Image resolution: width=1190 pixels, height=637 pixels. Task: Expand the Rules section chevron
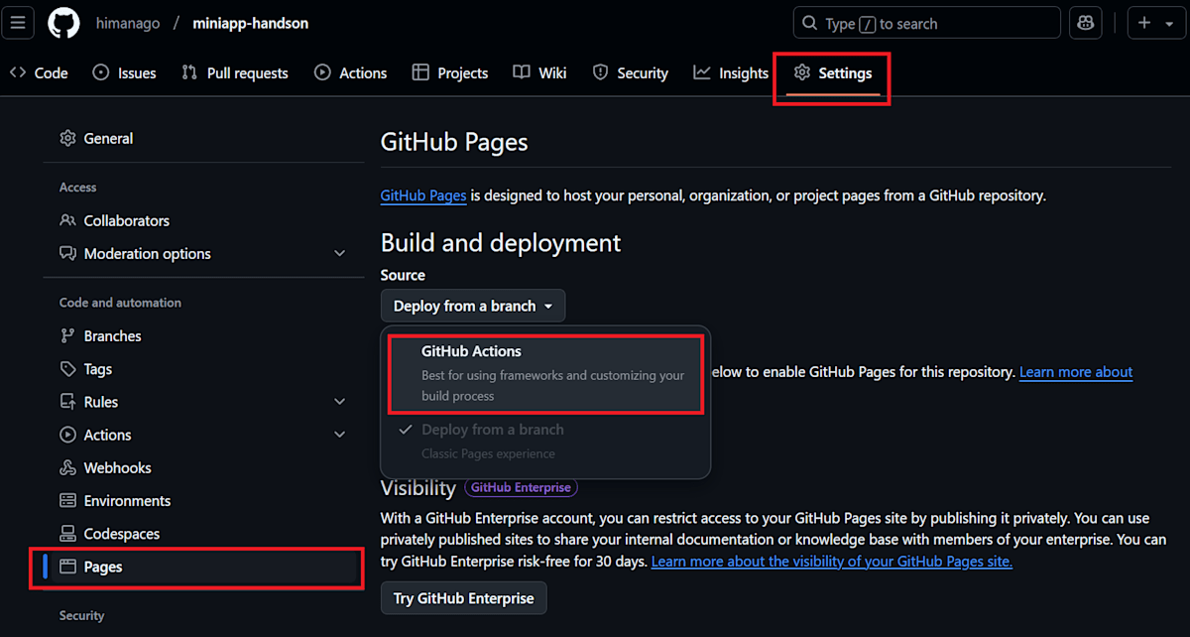point(340,402)
